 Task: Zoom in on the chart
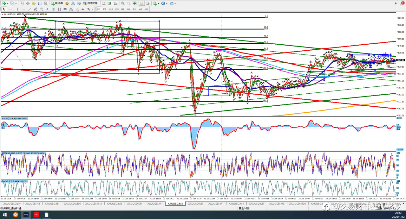123,3
